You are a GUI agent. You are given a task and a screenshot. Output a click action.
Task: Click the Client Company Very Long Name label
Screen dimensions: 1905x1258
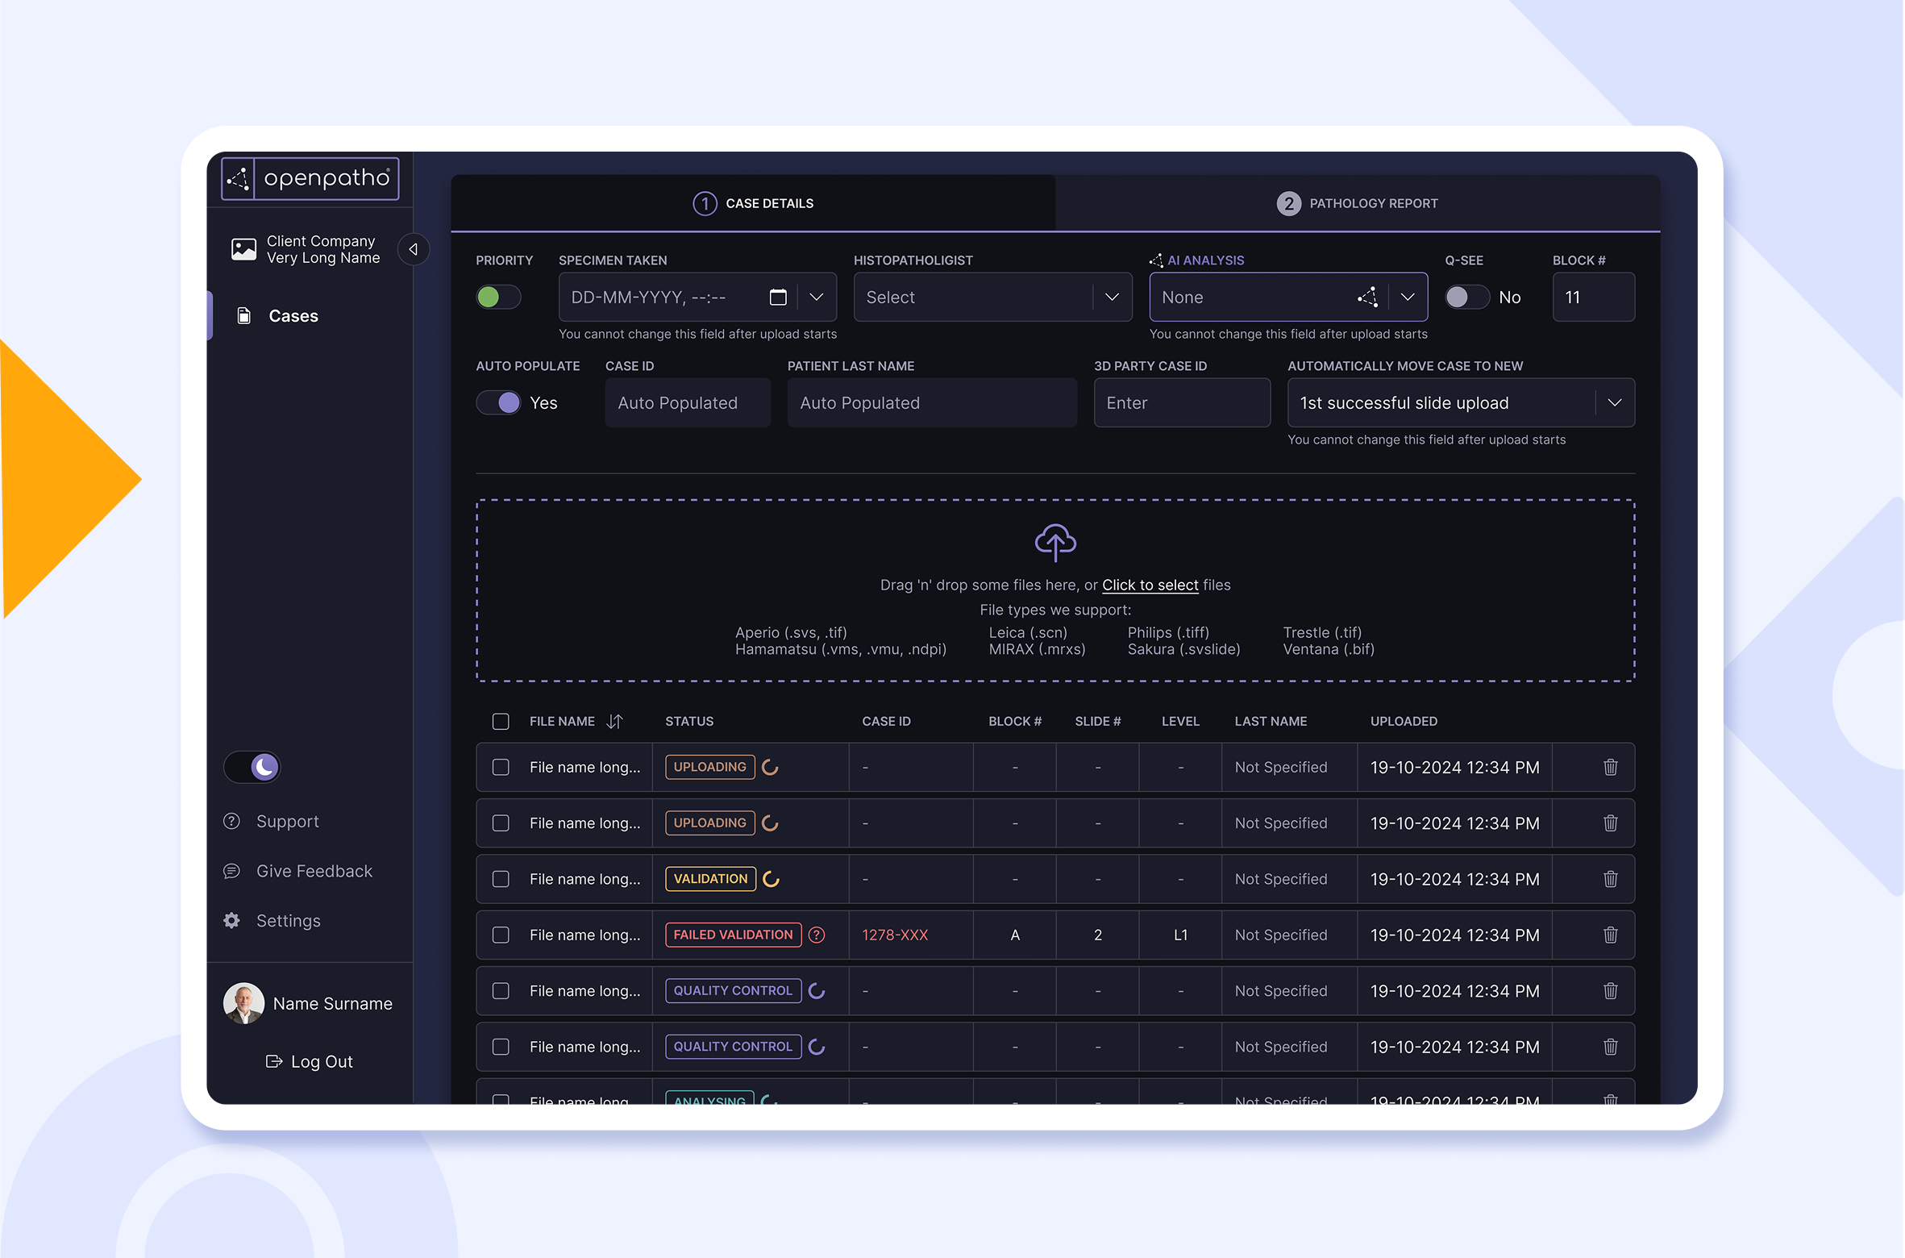point(322,249)
